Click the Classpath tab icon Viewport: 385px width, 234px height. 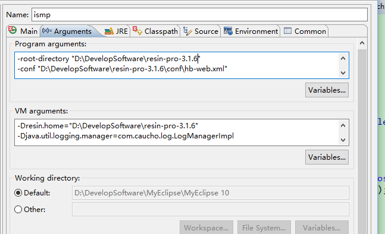tap(137, 31)
